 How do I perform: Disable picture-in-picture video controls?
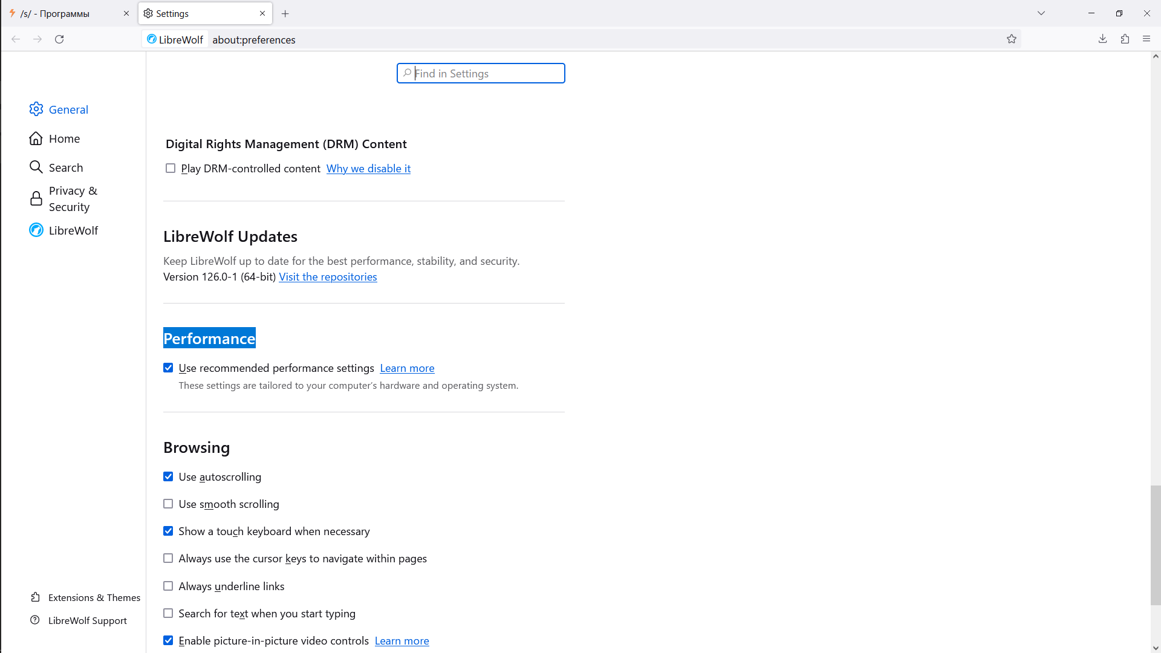[x=168, y=640]
